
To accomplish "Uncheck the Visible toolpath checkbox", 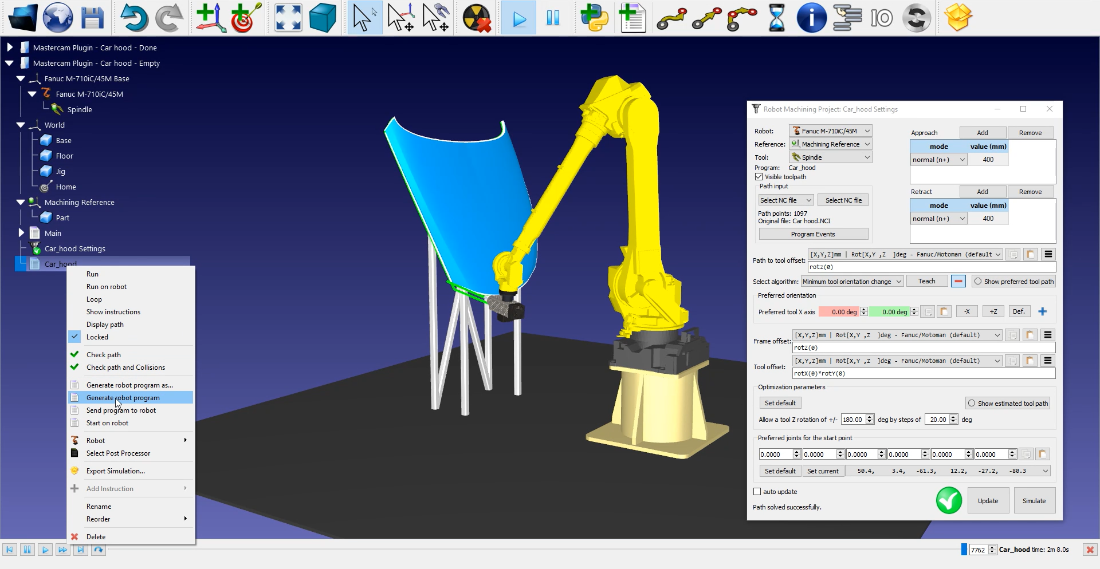I will [x=759, y=177].
